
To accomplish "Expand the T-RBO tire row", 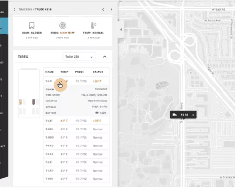I will (x=76, y=137).
